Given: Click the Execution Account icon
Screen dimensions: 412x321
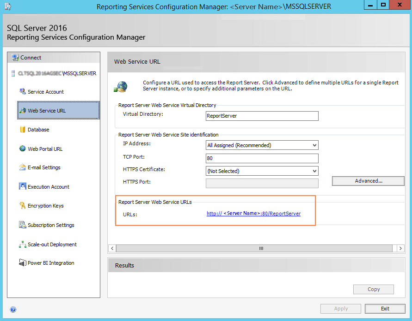Looking at the screenshot, I should (22, 187).
